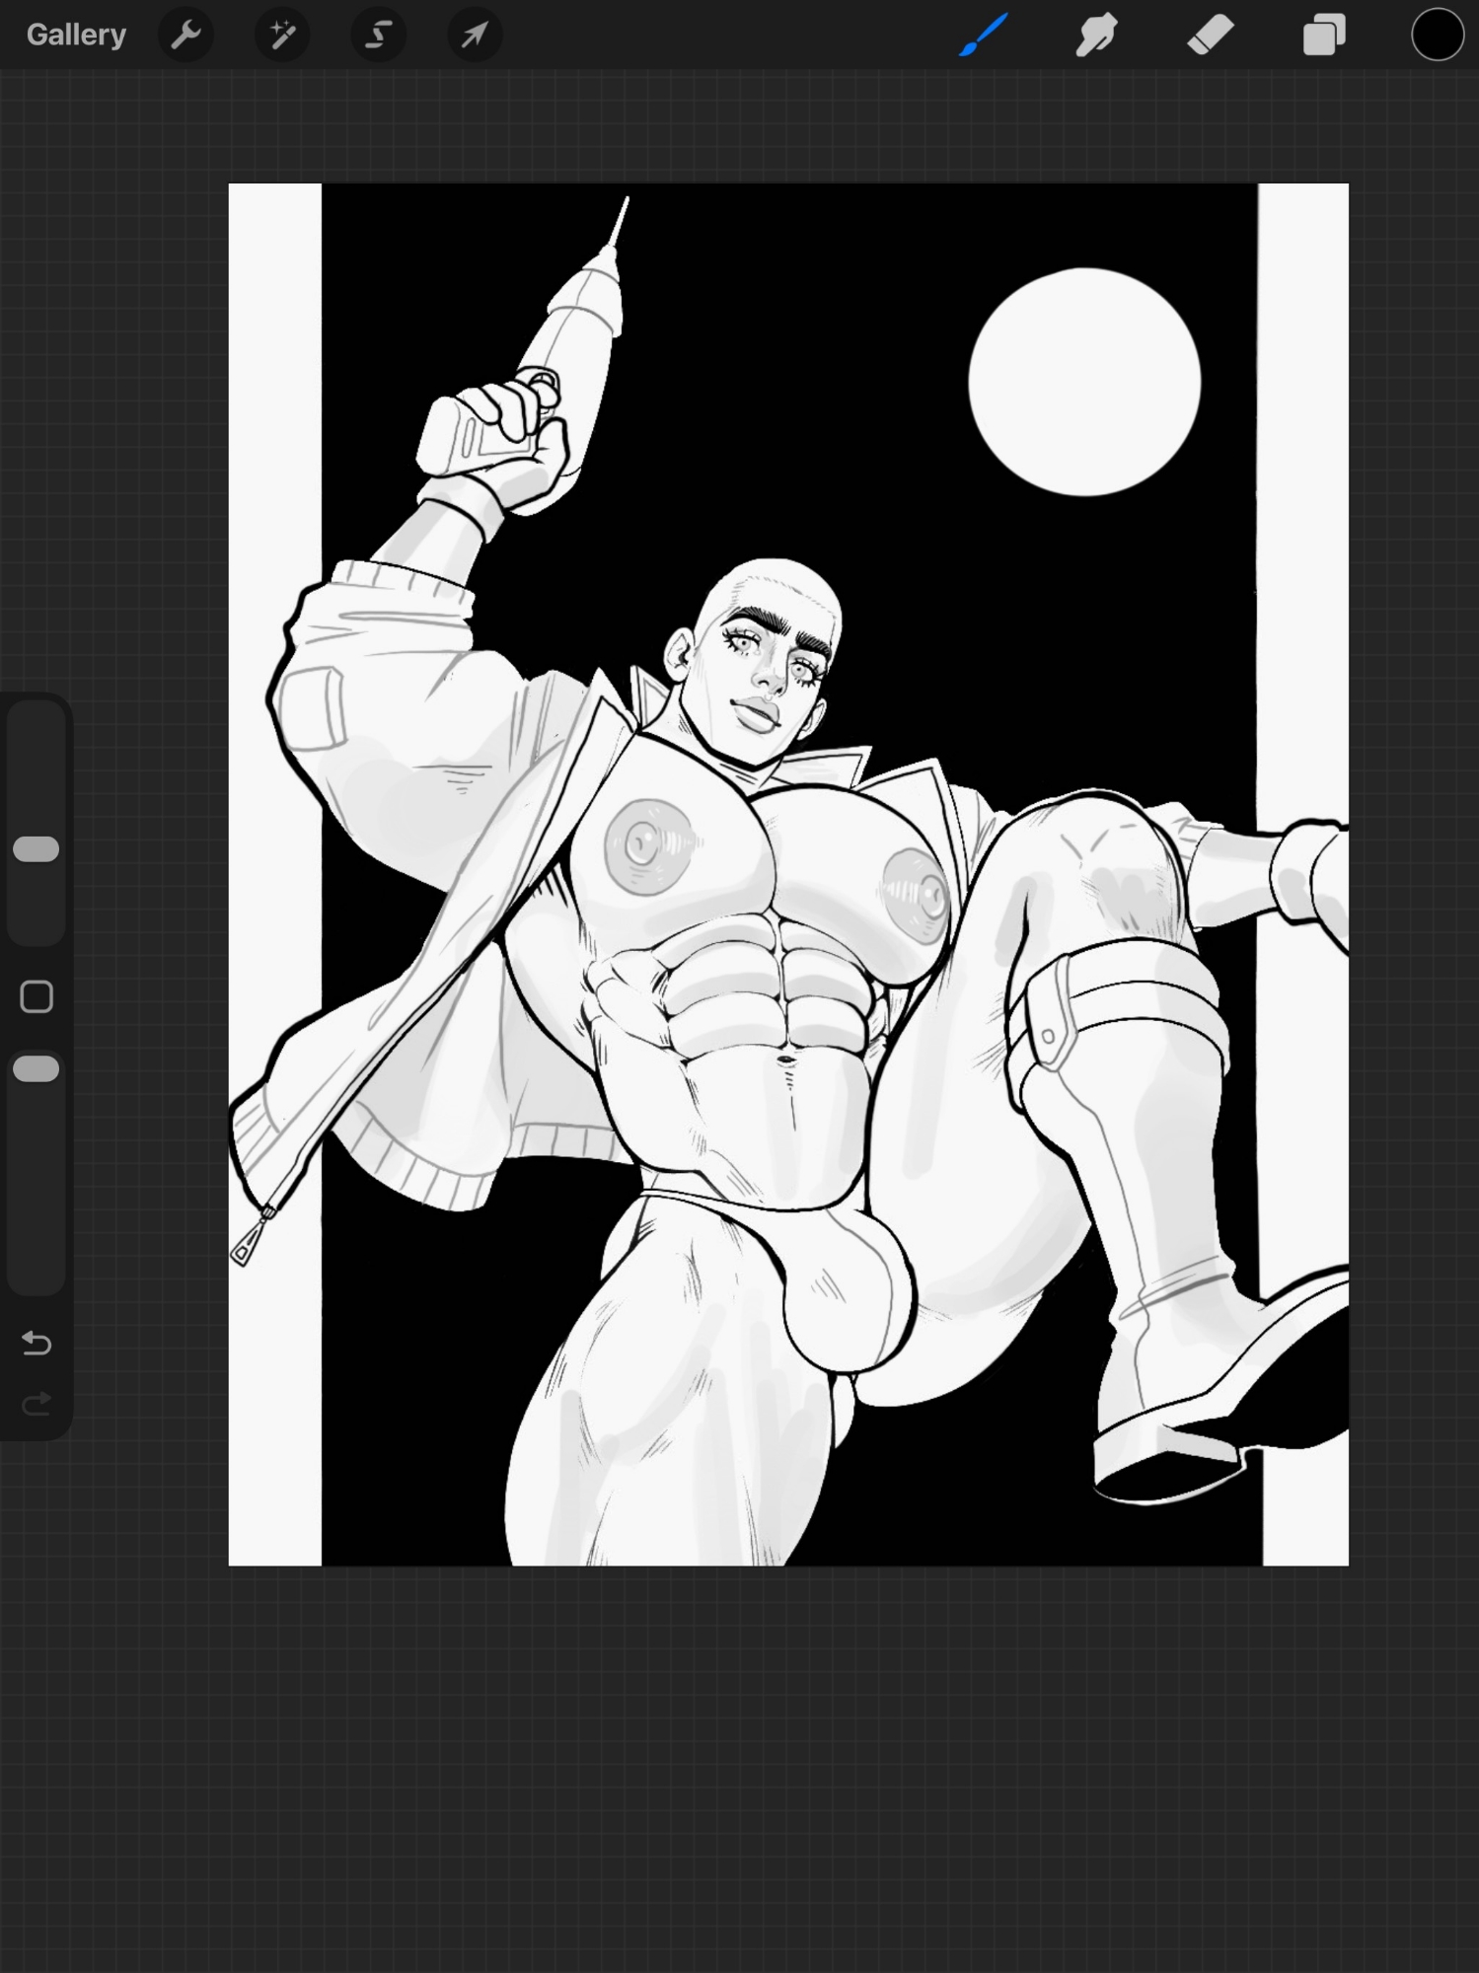Return to the Gallery
The image size is (1479, 1973).
(76, 35)
